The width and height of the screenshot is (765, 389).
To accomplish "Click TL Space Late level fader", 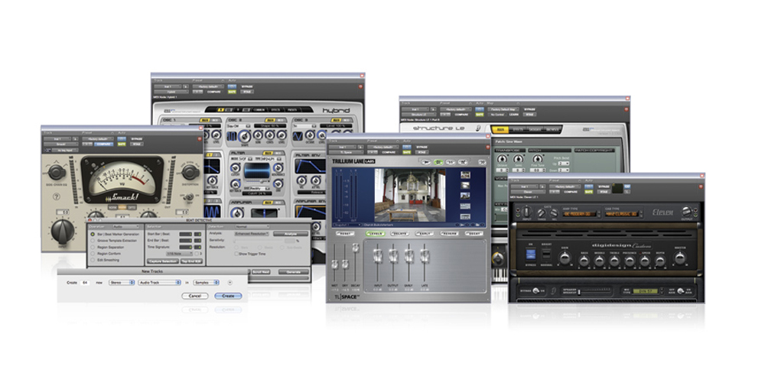I will pos(425,256).
